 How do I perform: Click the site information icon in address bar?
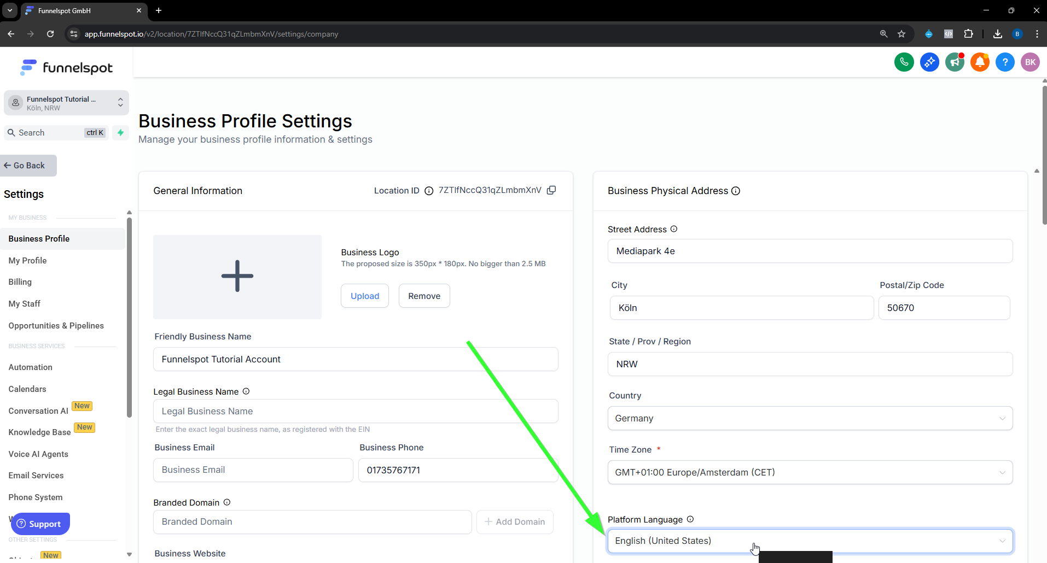coord(74,34)
